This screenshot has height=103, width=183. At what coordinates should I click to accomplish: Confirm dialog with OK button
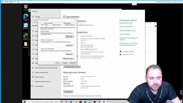coord(57,63)
